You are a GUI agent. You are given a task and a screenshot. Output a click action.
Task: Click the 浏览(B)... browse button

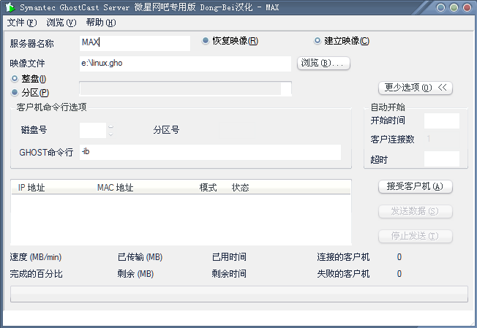pyautogui.click(x=323, y=63)
